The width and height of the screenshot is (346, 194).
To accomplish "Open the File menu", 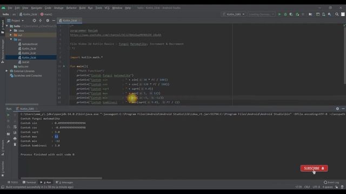I will 10,8.
